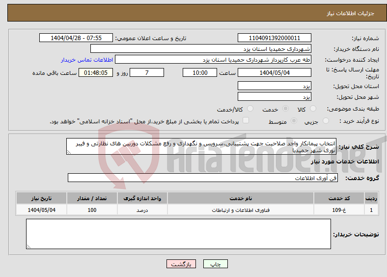Click the شرح کلی نیاز description textarea
387x277 pixels.
pos(201,146)
